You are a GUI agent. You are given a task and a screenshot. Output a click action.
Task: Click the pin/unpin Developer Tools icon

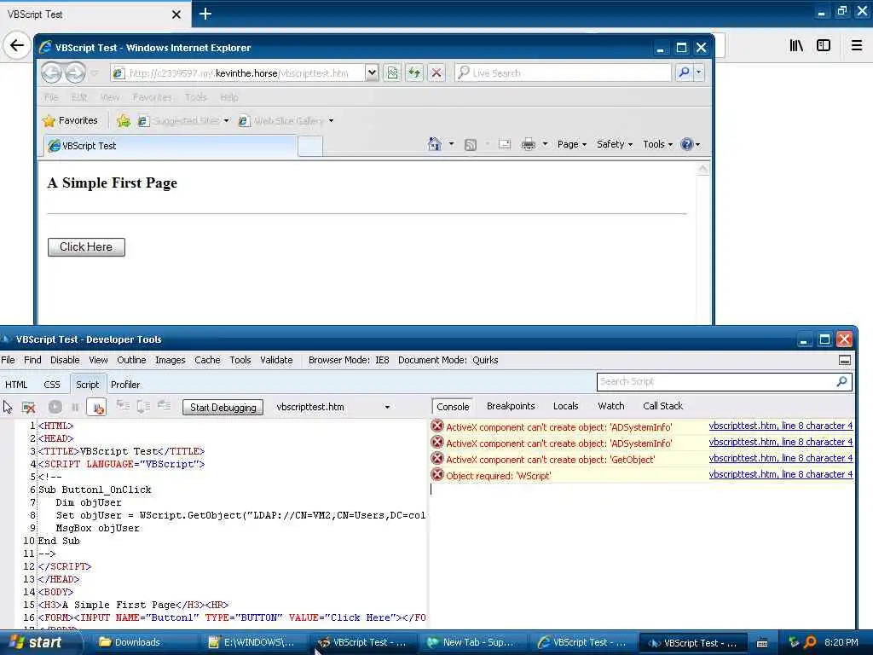pos(845,361)
